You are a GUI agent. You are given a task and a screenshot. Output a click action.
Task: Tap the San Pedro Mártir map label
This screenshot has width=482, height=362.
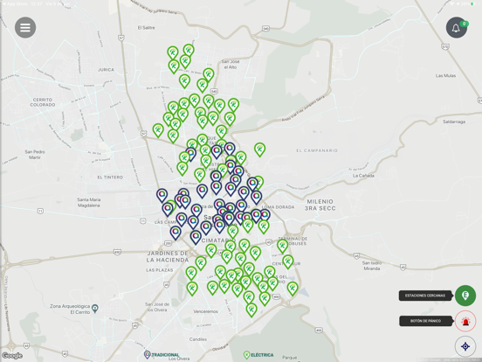point(35,155)
